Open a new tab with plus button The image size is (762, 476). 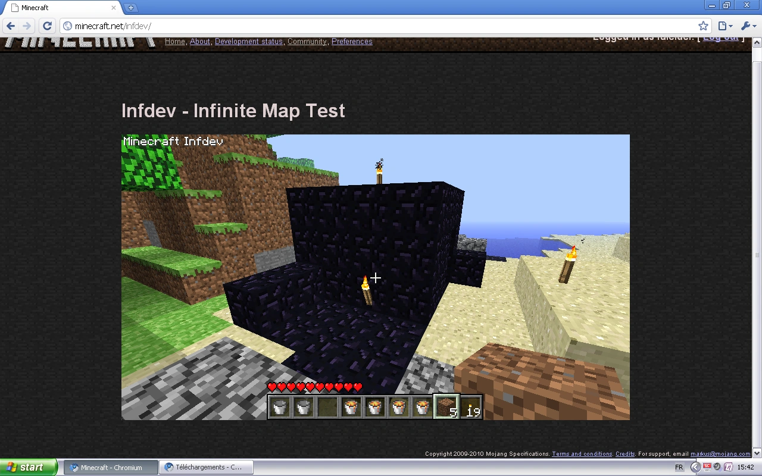(x=131, y=8)
